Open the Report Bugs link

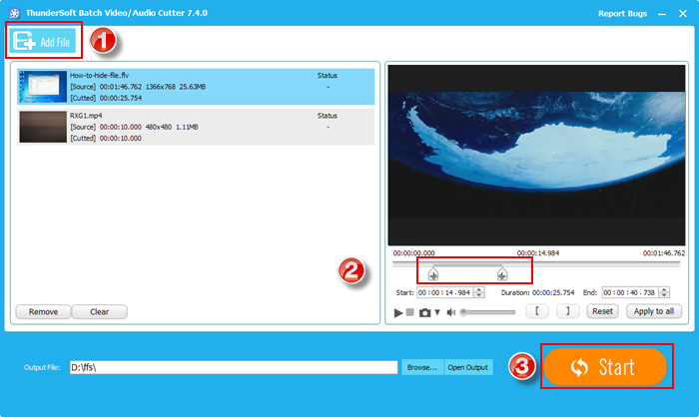click(622, 14)
